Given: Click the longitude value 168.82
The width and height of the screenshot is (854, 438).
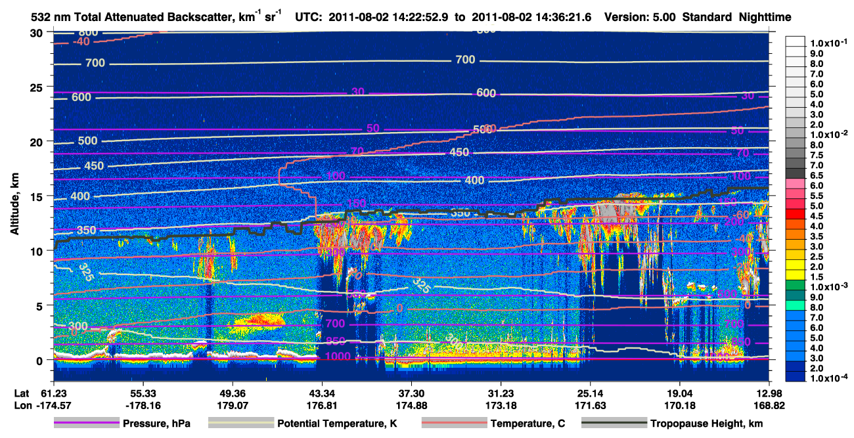Looking at the screenshot, I should (x=770, y=405).
